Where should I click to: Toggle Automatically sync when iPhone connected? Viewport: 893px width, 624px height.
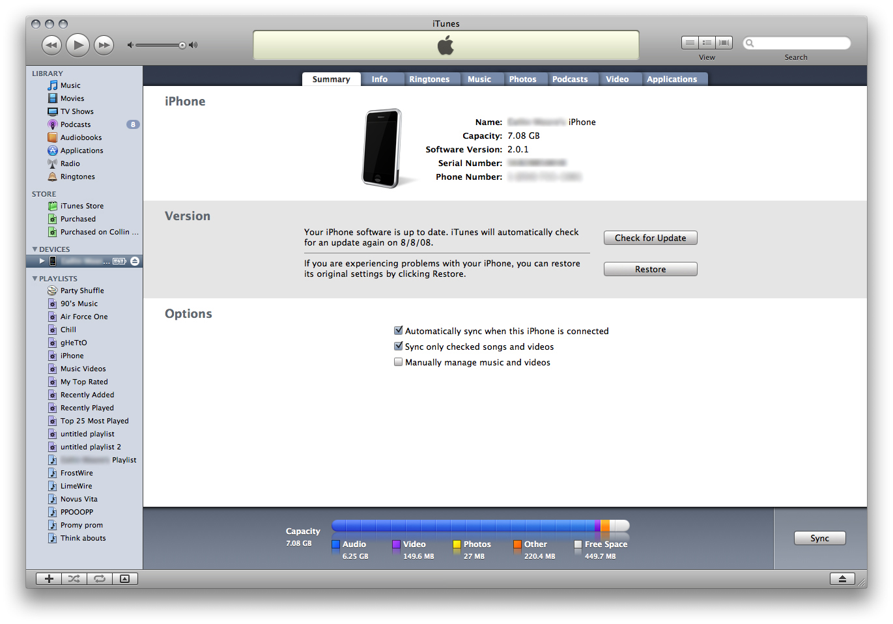(x=399, y=330)
